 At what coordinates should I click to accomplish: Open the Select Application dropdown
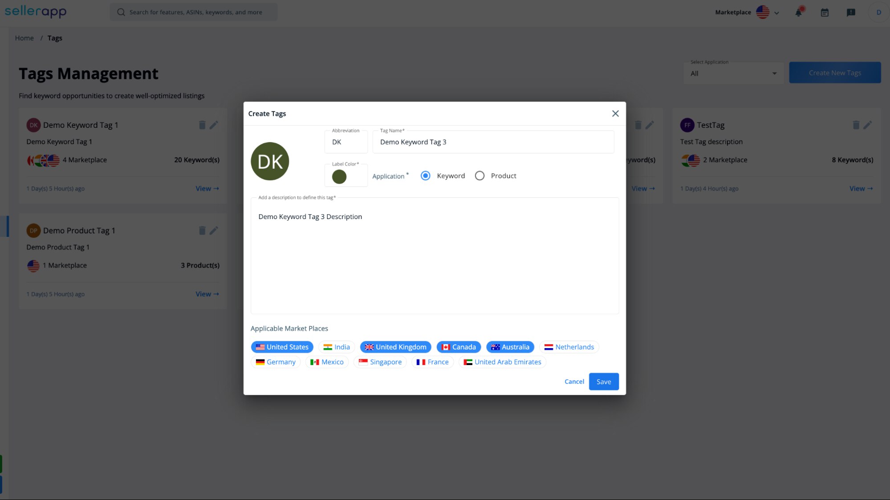click(733, 73)
